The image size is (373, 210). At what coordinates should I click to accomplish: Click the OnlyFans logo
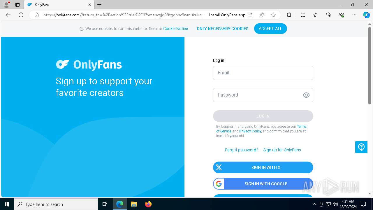(x=89, y=64)
